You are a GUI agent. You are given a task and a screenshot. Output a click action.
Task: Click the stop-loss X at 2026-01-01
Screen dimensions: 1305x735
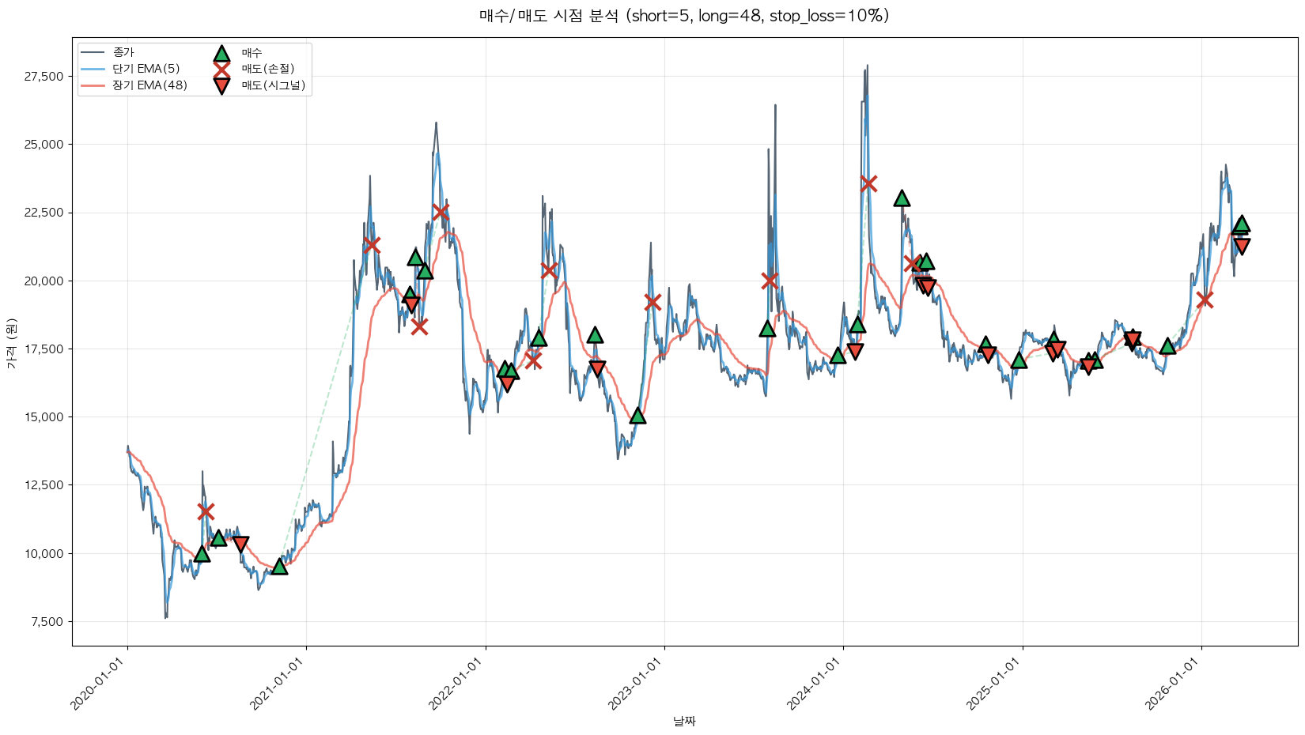[1205, 300]
